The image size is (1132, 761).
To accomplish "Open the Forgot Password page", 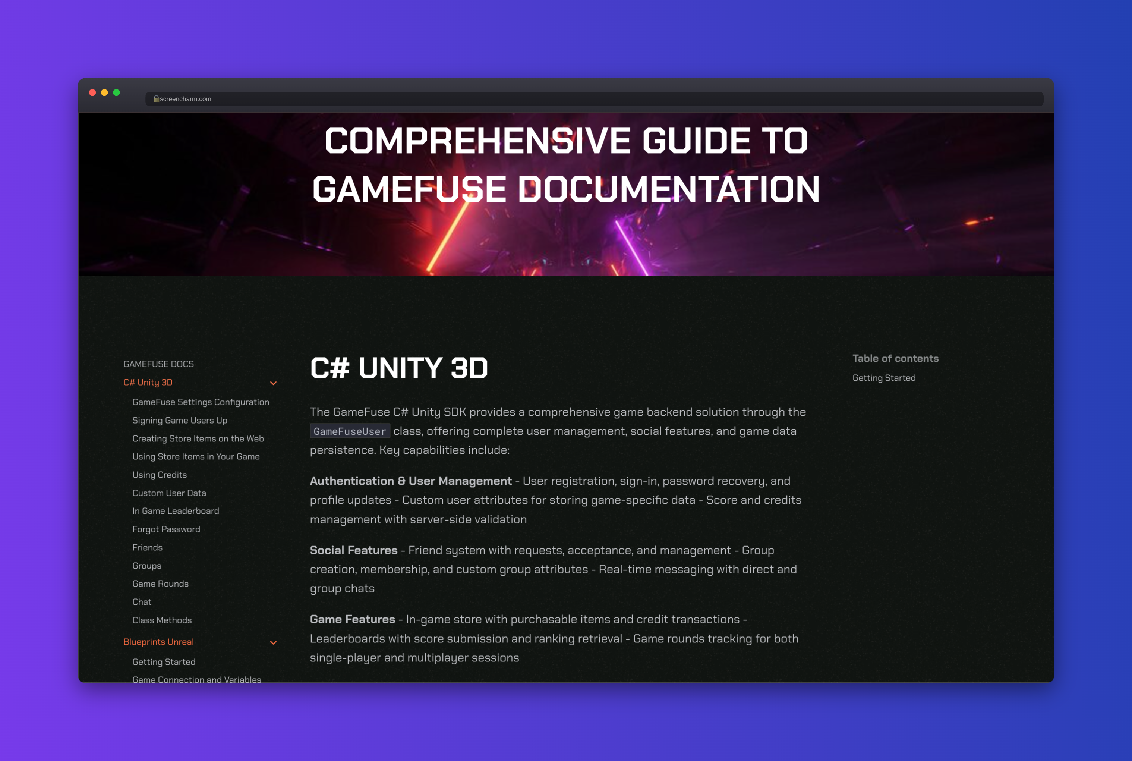I will tap(166, 529).
